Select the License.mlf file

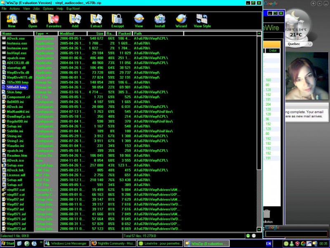tap(16, 175)
